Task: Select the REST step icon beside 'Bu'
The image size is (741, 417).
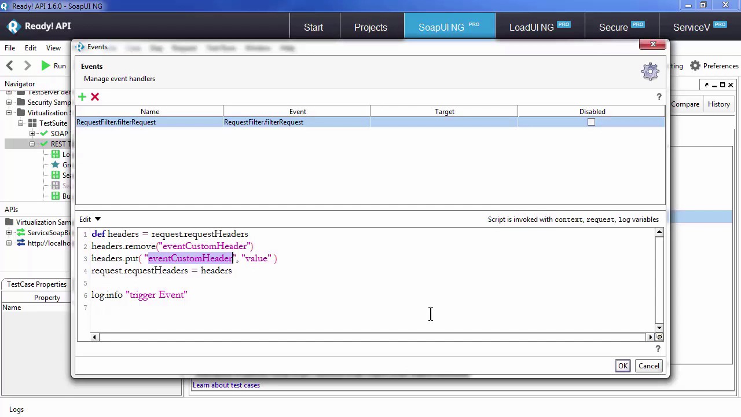Action: (56, 196)
